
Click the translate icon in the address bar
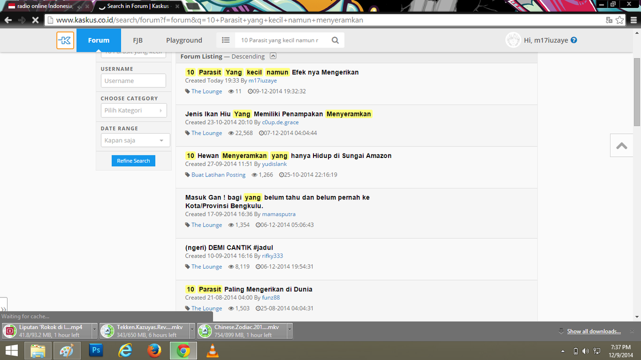coord(609,20)
